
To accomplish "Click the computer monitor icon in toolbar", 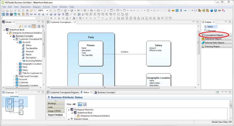I will [x=215, y=10].
